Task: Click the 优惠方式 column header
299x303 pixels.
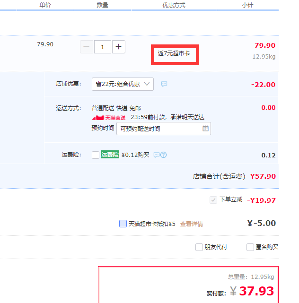Action: point(174,5)
